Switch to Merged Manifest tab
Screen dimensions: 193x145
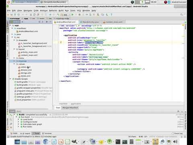pyautogui.click(x=70, y=108)
